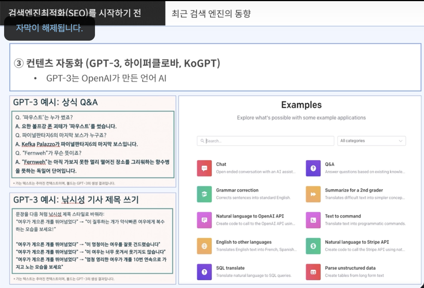Expand the All categories dropdown
424x288 pixels.
(x=372, y=141)
